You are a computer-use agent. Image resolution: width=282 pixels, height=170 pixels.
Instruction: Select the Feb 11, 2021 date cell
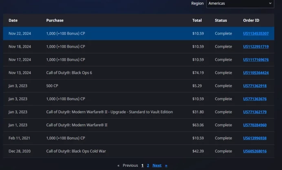[19, 138]
